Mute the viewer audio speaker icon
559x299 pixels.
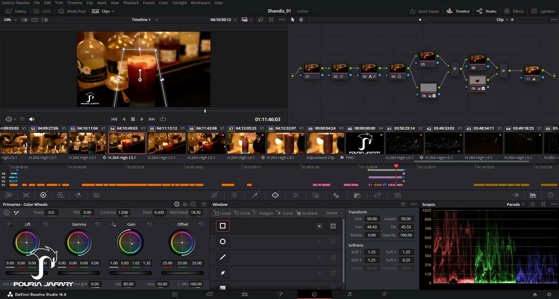pyautogui.click(x=32, y=119)
